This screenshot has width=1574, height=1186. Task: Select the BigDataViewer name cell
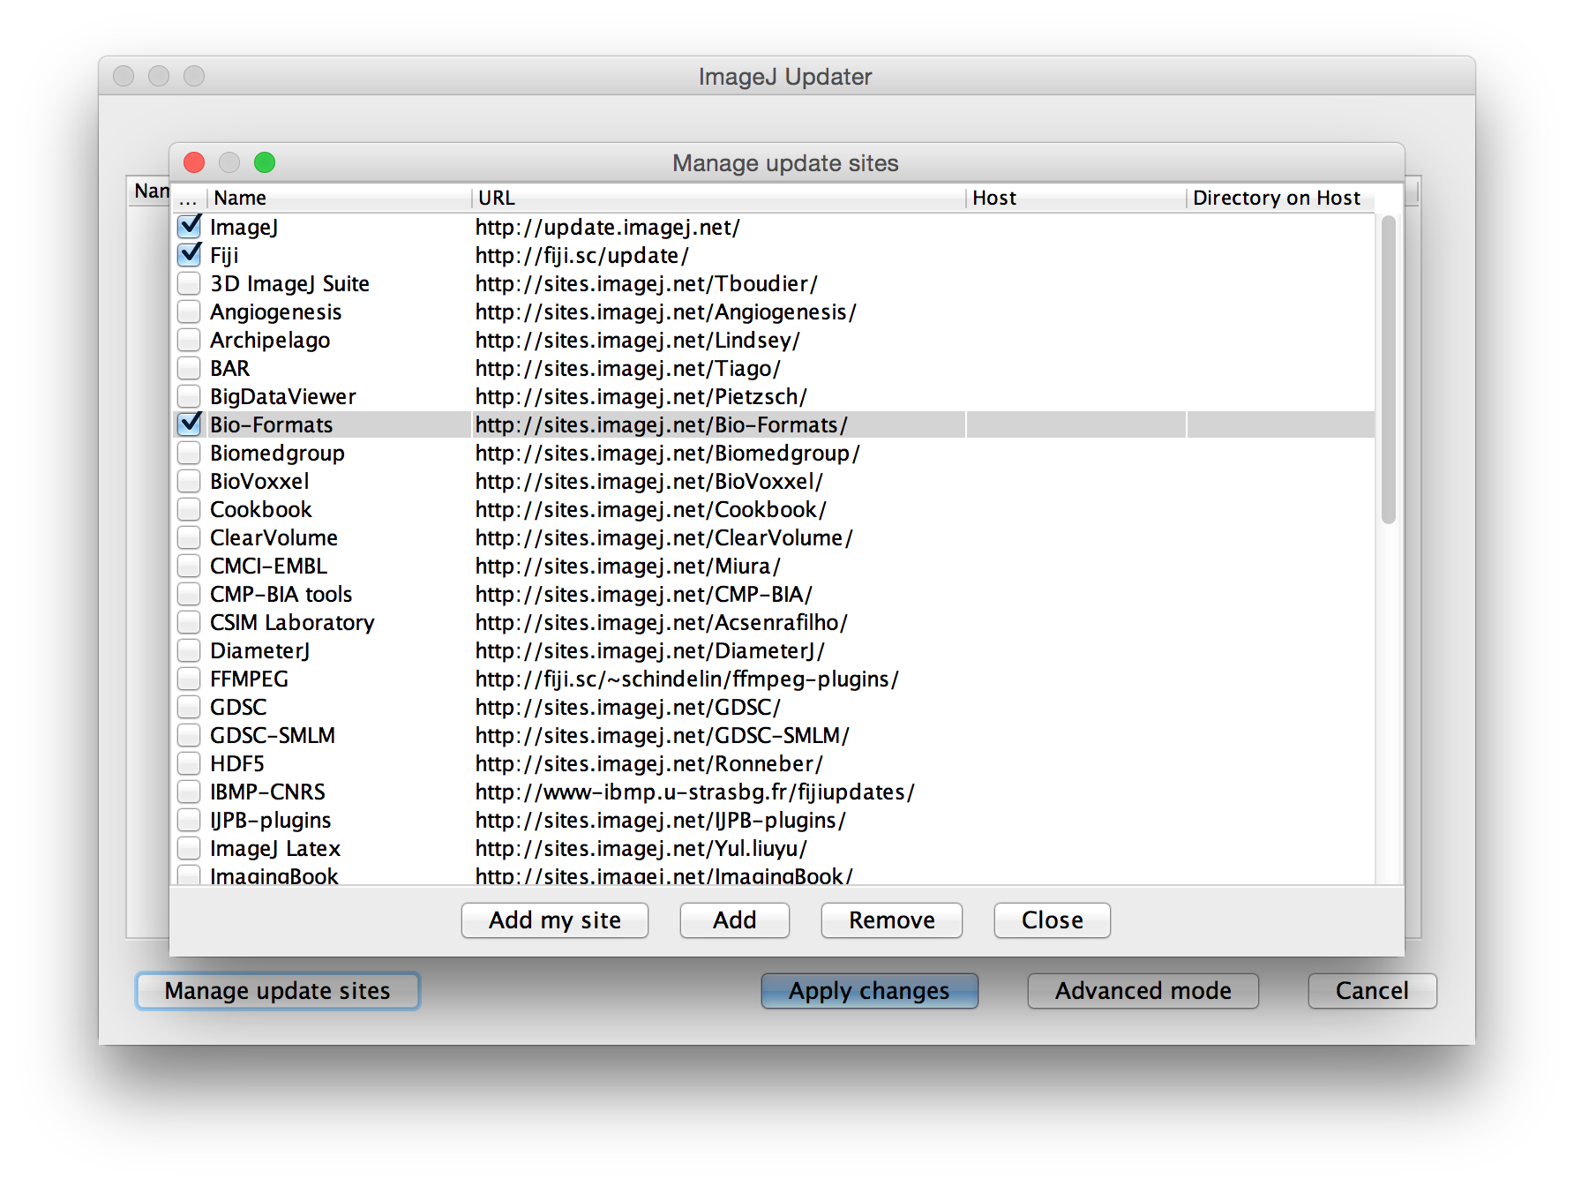[x=339, y=396]
